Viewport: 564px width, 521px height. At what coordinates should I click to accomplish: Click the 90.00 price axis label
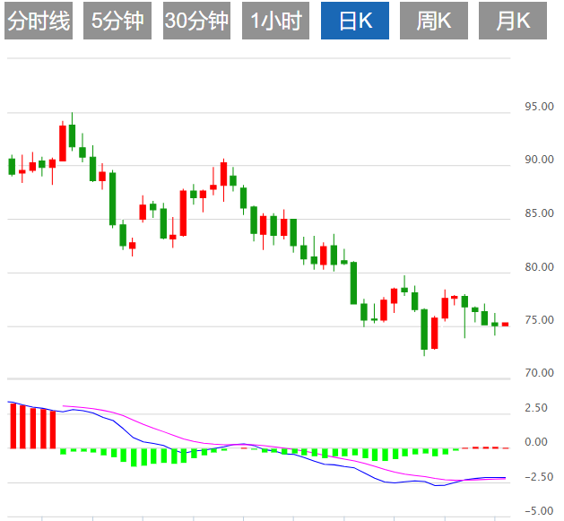coord(540,160)
